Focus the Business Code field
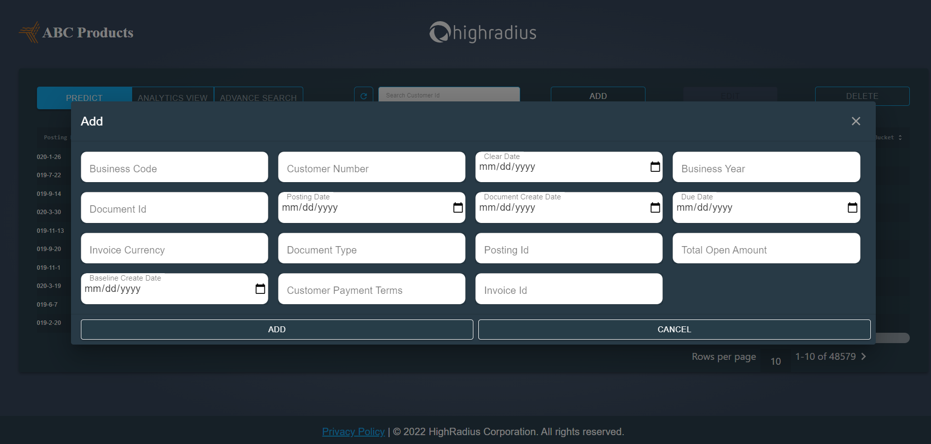931x444 pixels. click(x=174, y=167)
